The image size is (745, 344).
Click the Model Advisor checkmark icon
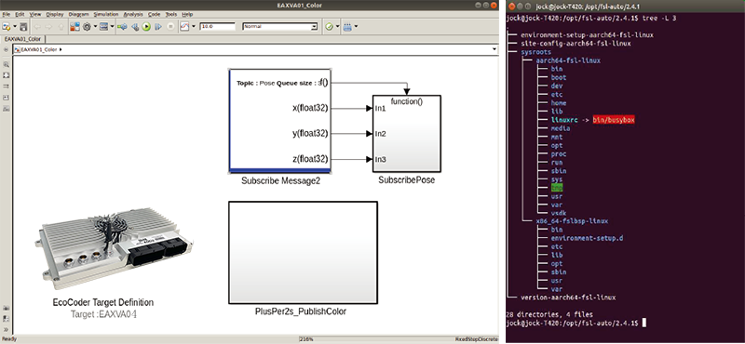330,27
